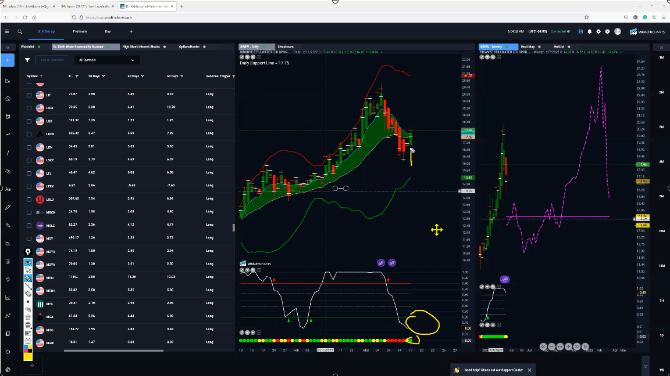Click undo arrow in annotation toolbar
The image size is (670, 376).
point(28,309)
